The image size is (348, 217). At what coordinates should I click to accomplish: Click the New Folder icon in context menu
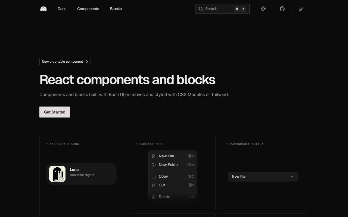(154, 165)
